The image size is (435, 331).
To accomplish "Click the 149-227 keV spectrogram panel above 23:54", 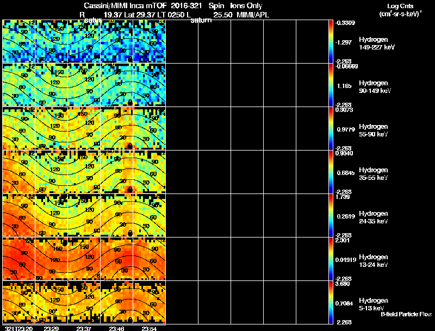I will coord(149,41).
